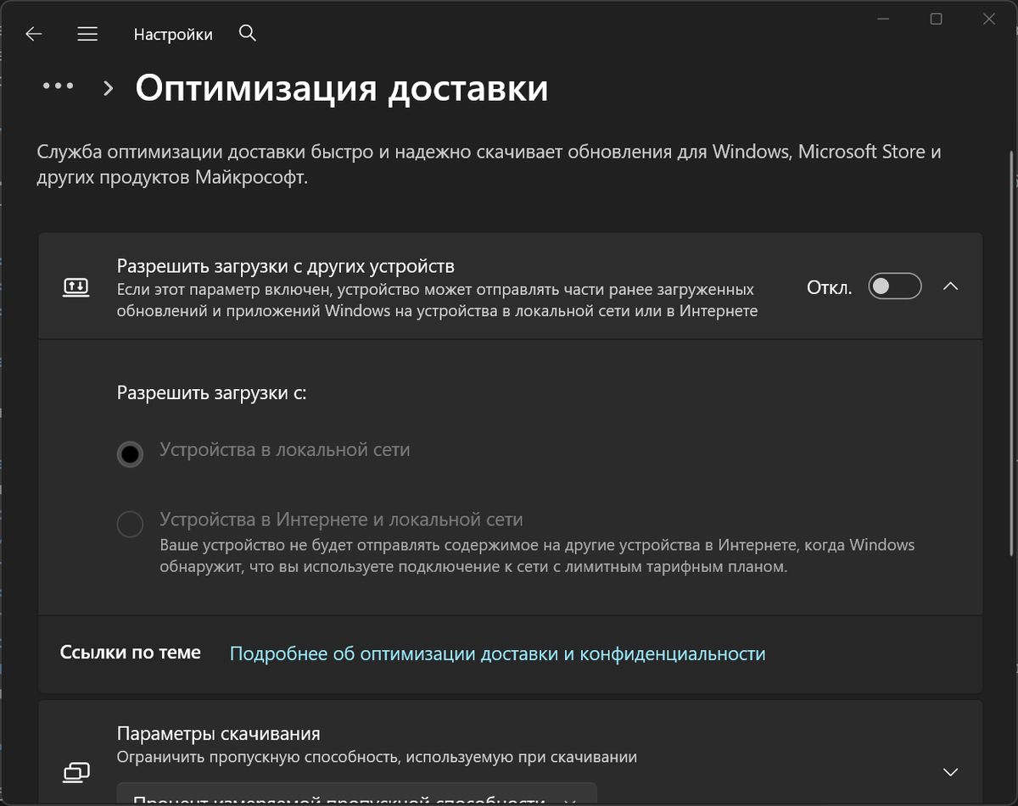Click the ellipsis in the breadcrumb path
Screen dimensions: 1018x806
(x=58, y=86)
